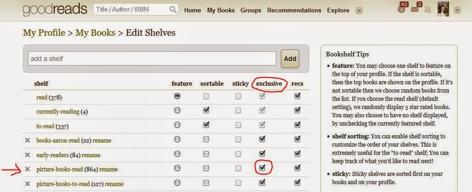This screenshot has height=192, width=472.
Task: Open the friend requests icon
Action: (429, 10)
